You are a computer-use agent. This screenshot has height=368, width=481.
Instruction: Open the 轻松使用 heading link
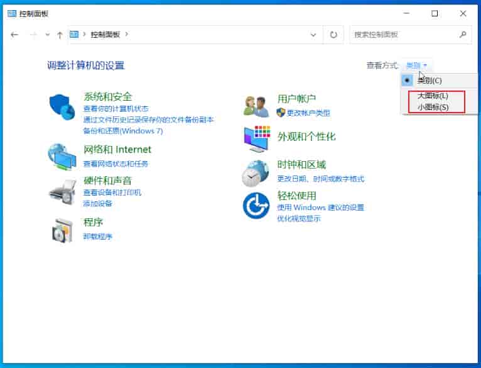click(296, 196)
